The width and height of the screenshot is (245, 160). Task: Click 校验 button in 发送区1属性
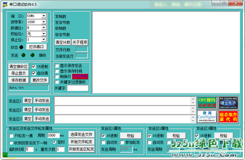(130, 136)
